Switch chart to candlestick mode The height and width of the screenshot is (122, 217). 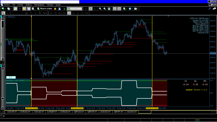[91, 9]
